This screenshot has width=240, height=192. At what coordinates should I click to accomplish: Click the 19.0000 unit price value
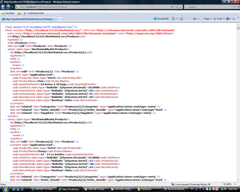[x=94, y=158]
